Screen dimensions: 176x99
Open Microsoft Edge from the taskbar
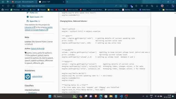tap(101, 96)
